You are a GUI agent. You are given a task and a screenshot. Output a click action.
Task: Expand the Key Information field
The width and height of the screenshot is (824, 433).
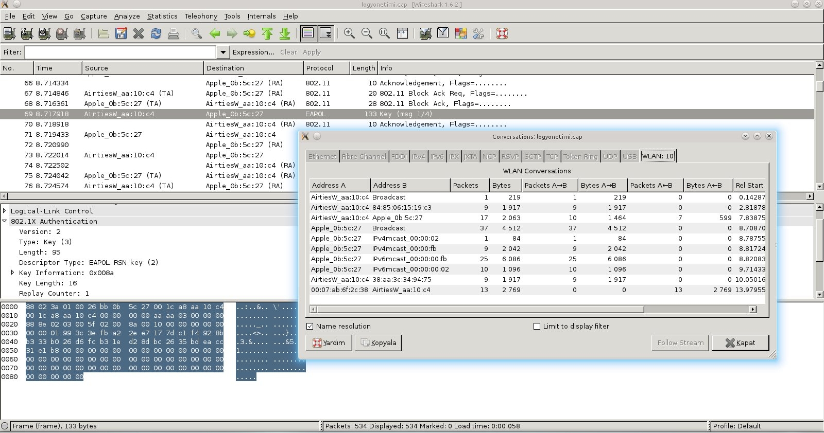[13, 273]
